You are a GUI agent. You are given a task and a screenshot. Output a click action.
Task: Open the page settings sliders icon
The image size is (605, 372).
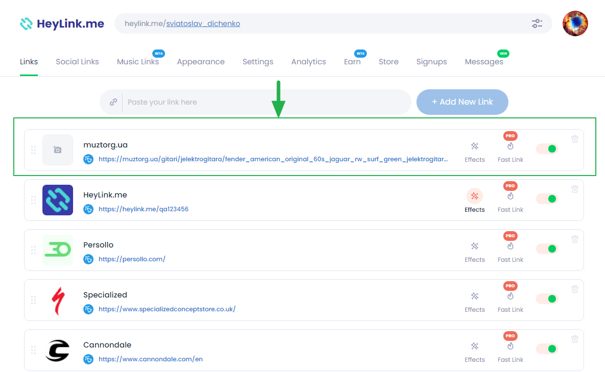pos(537,23)
